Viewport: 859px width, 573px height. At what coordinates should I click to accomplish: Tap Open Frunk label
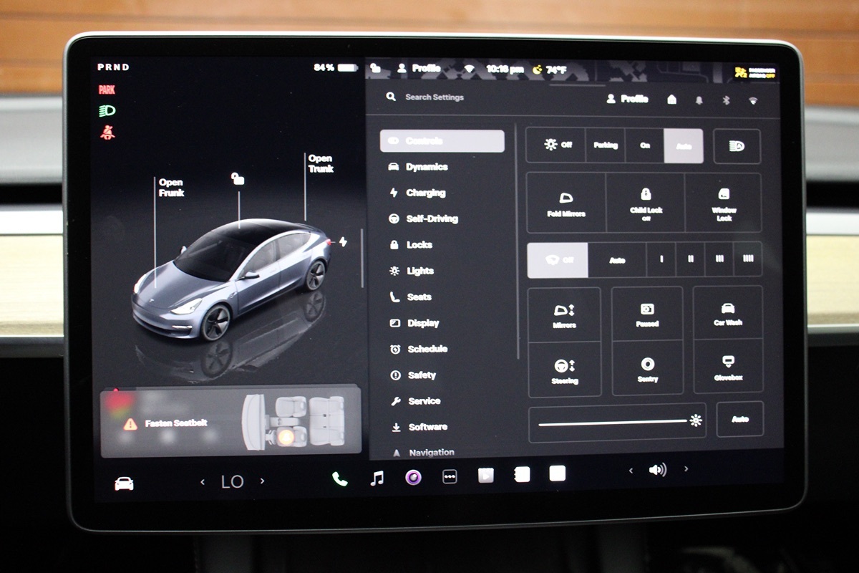(171, 188)
